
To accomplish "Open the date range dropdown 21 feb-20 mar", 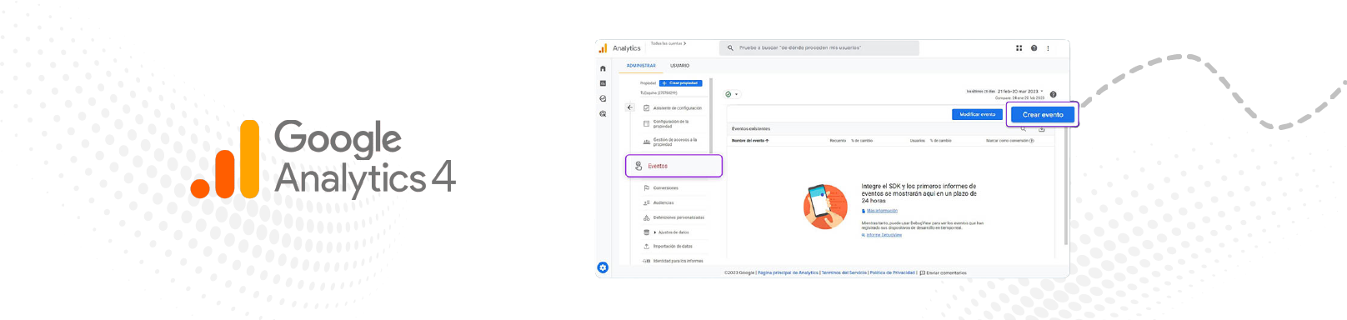I will click(1019, 92).
